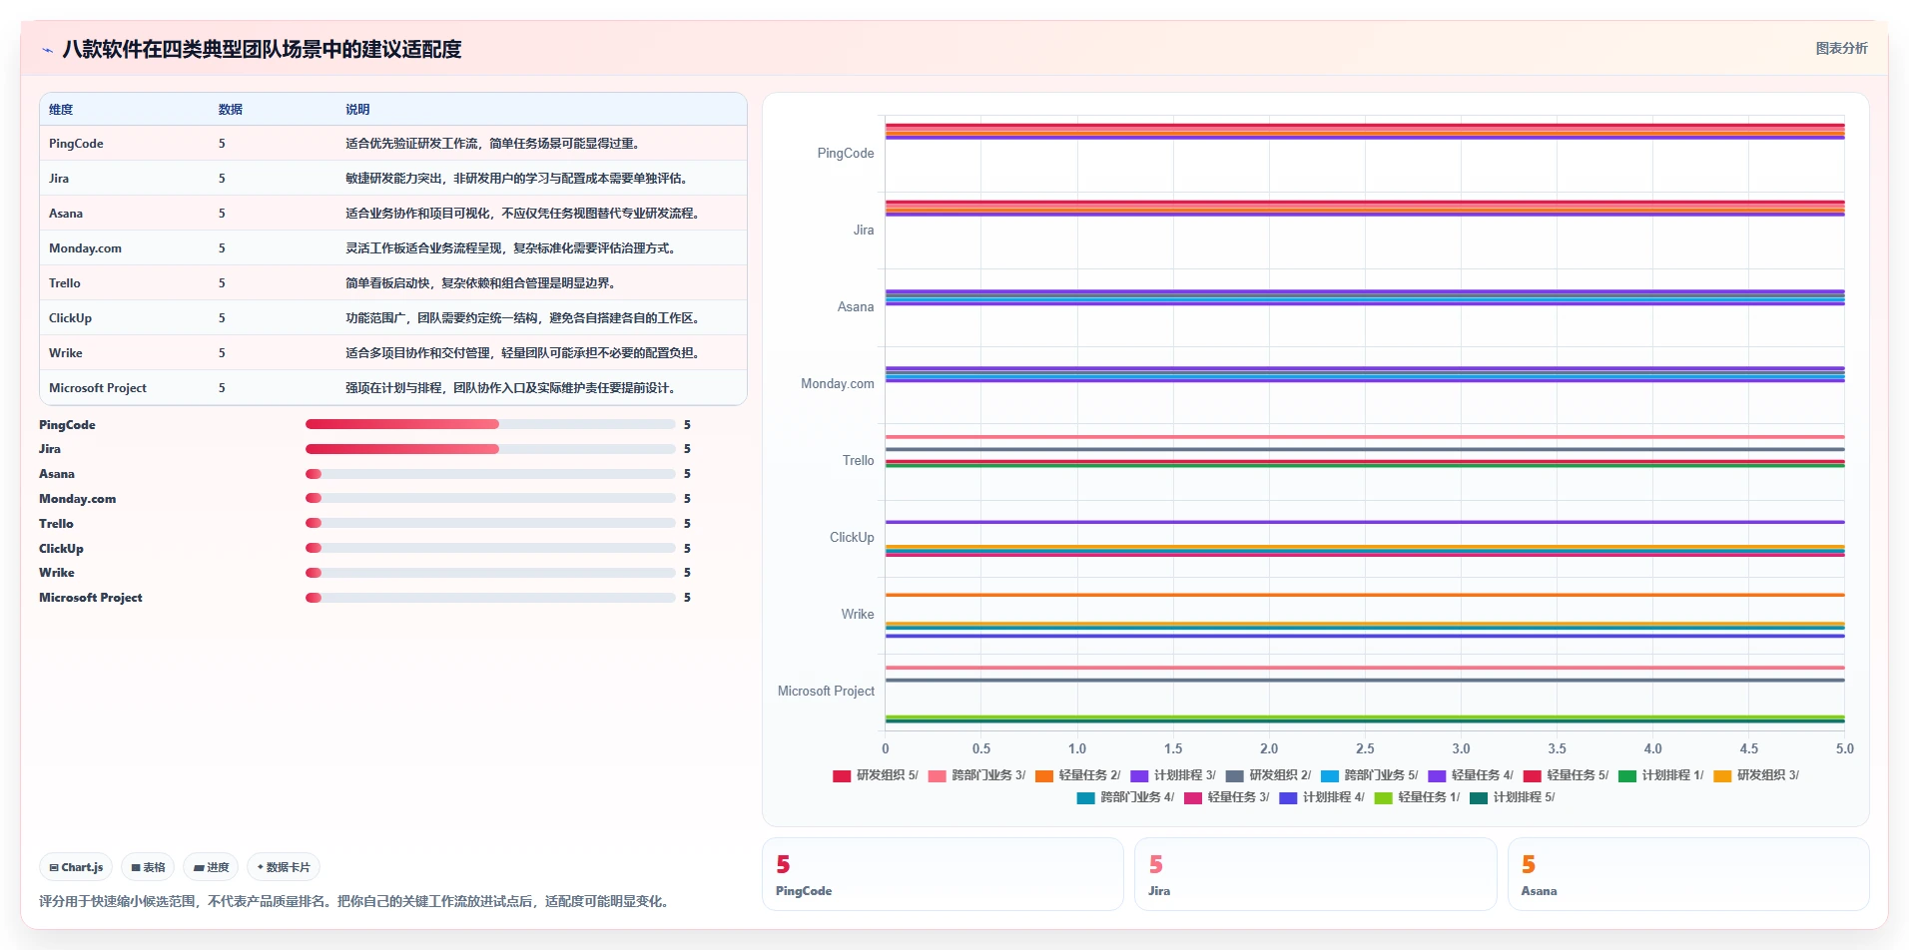The image size is (1909, 950).
Task: Click the Trello progress bar
Action: coord(490,523)
